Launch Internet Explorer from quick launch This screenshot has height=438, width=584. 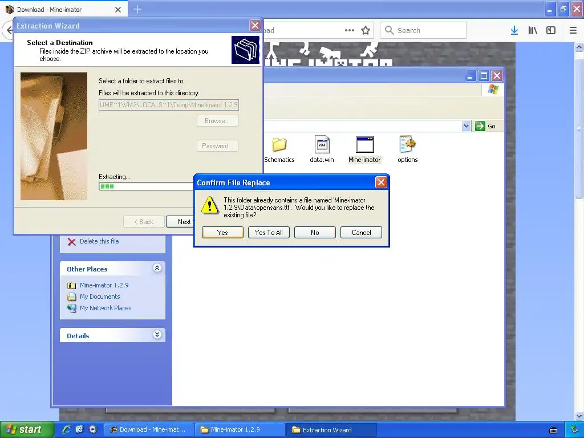point(67,429)
